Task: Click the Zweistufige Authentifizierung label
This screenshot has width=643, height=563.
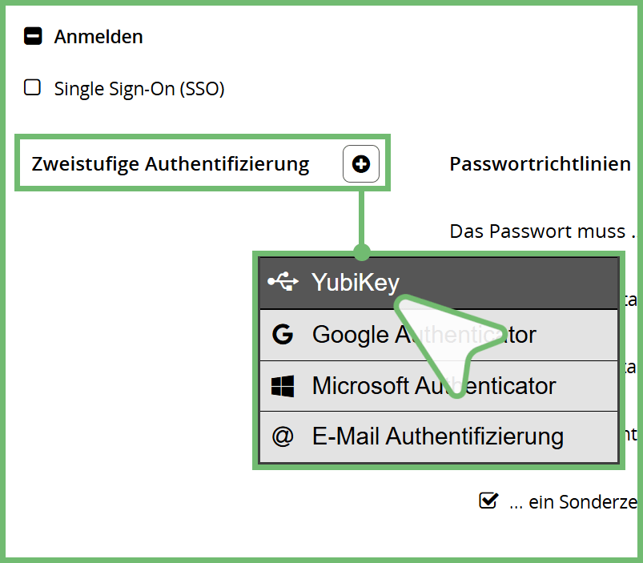Action: point(170,164)
